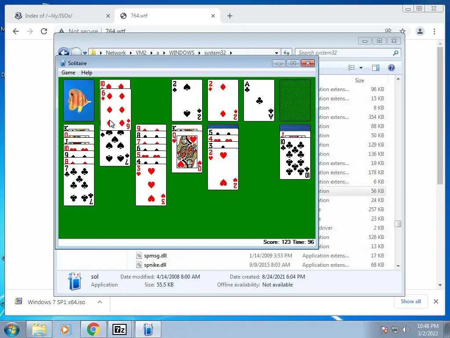The height and width of the screenshot is (338, 450).
Task: Open Windows Media Player from taskbar
Action: [x=65, y=329]
